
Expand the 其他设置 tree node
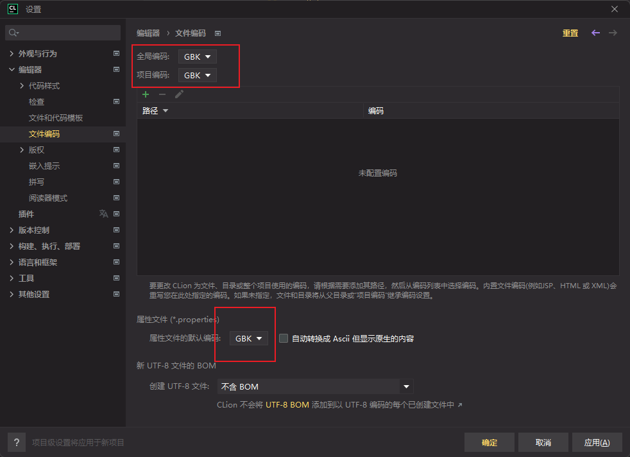tap(12, 295)
